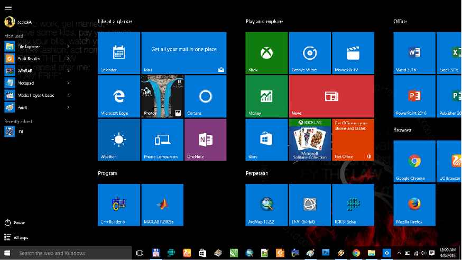Open the ArcMap 10.2.2 tile
462x260 pixels.
(x=266, y=205)
